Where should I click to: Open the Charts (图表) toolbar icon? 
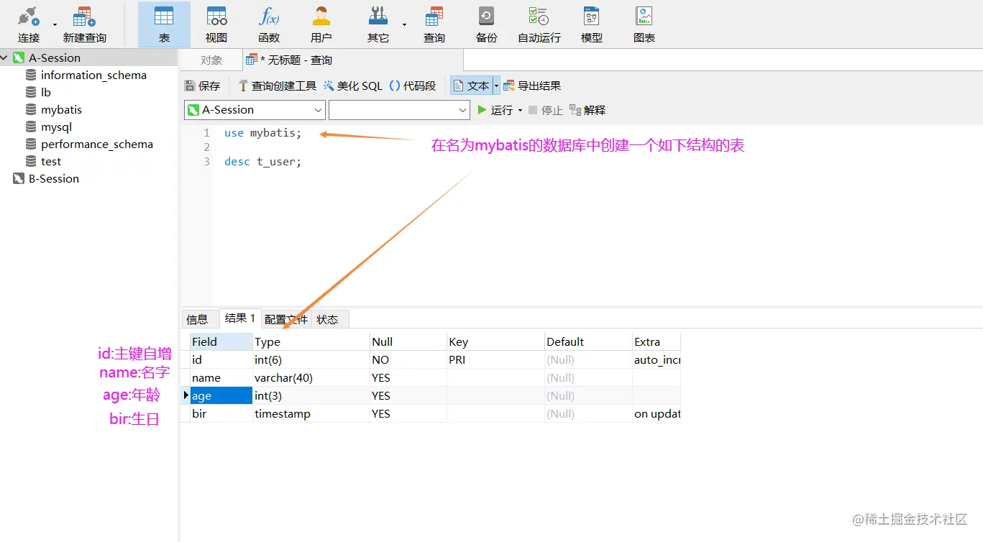pos(644,24)
